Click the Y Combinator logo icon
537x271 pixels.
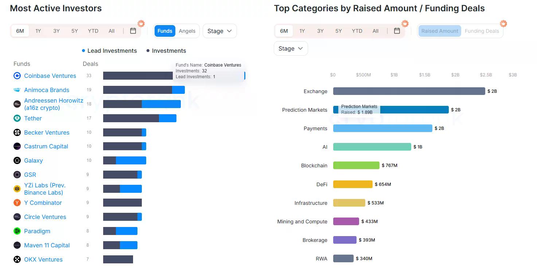pos(17,203)
